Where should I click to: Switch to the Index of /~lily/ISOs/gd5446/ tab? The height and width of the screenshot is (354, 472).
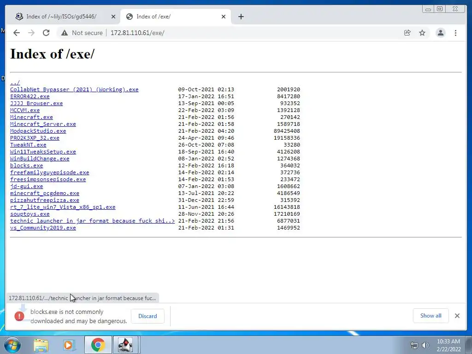coord(65,17)
